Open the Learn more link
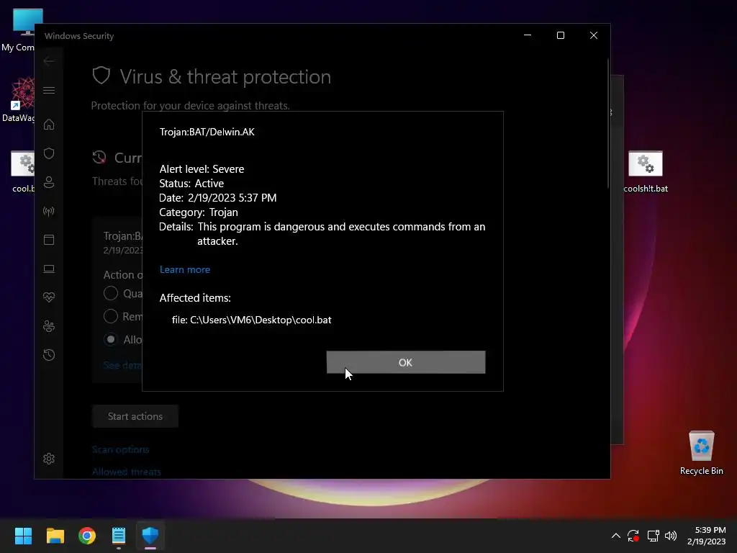Screen dimensions: 737x553 click(185, 269)
